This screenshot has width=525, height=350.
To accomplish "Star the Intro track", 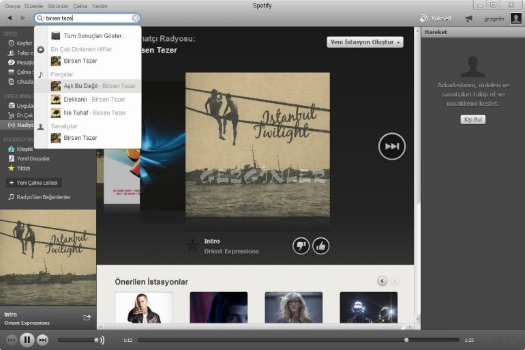I will (x=192, y=246).
